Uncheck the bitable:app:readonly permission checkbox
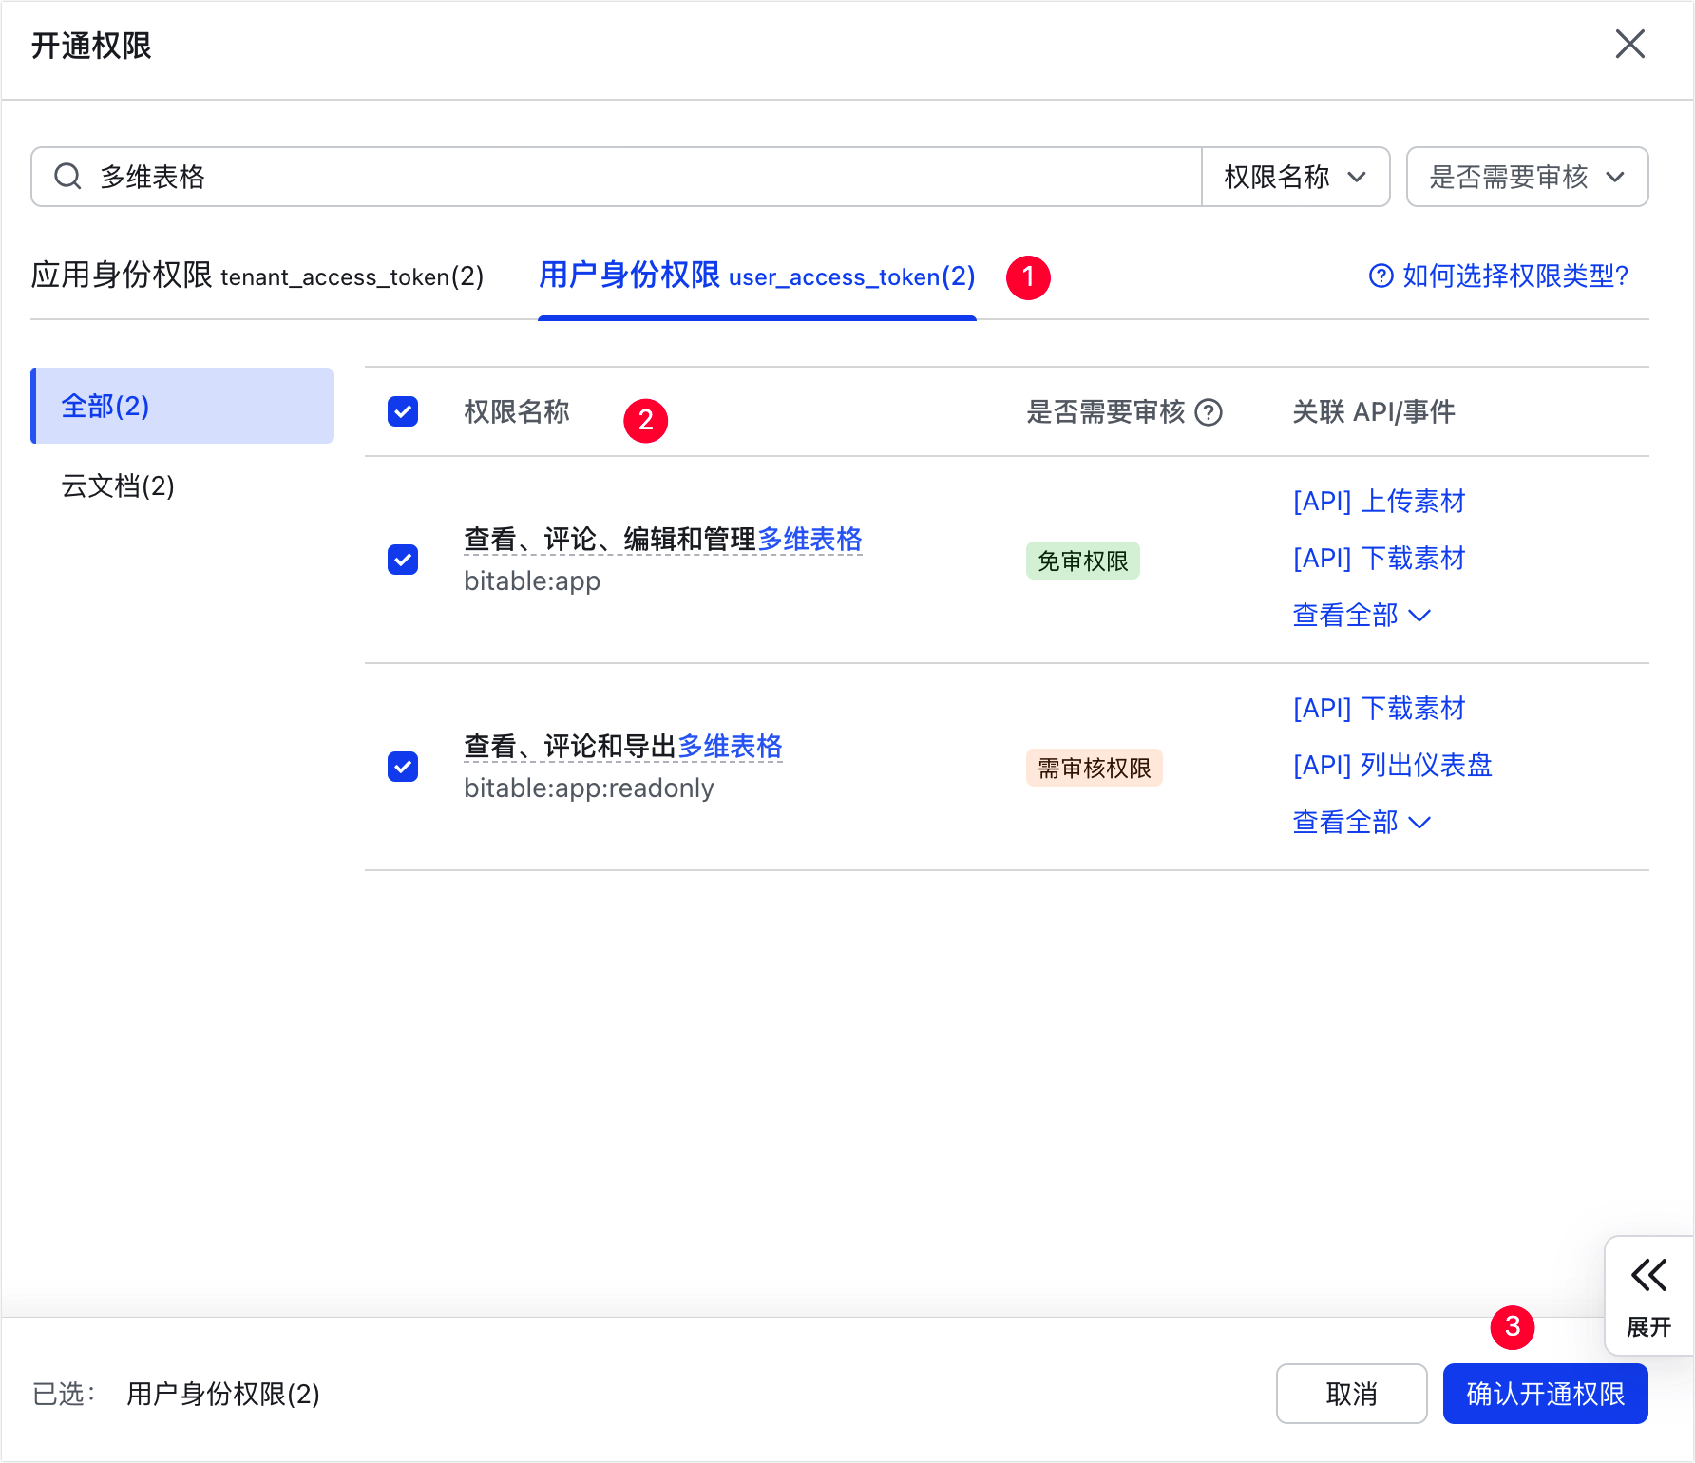 coord(403,767)
